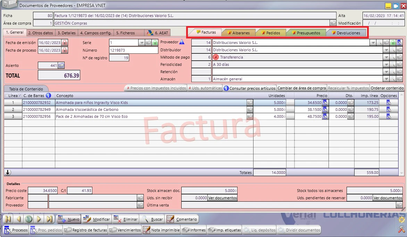407x237 pixels.
Task: Jump to last record navigation arrow
Action: tap(49, 219)
